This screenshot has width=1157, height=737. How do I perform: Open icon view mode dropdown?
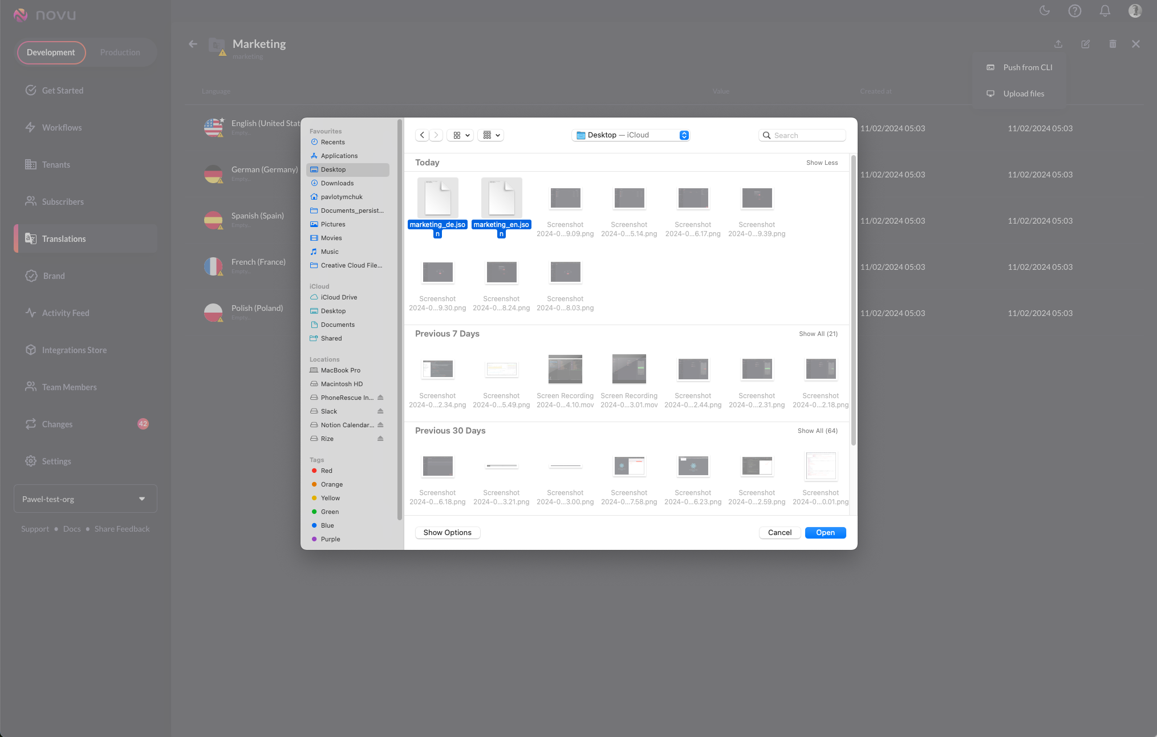461,135
